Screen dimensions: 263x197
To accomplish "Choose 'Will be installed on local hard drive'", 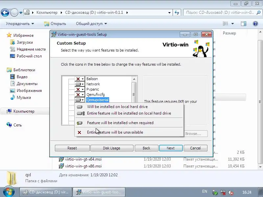I will (129, 107).
